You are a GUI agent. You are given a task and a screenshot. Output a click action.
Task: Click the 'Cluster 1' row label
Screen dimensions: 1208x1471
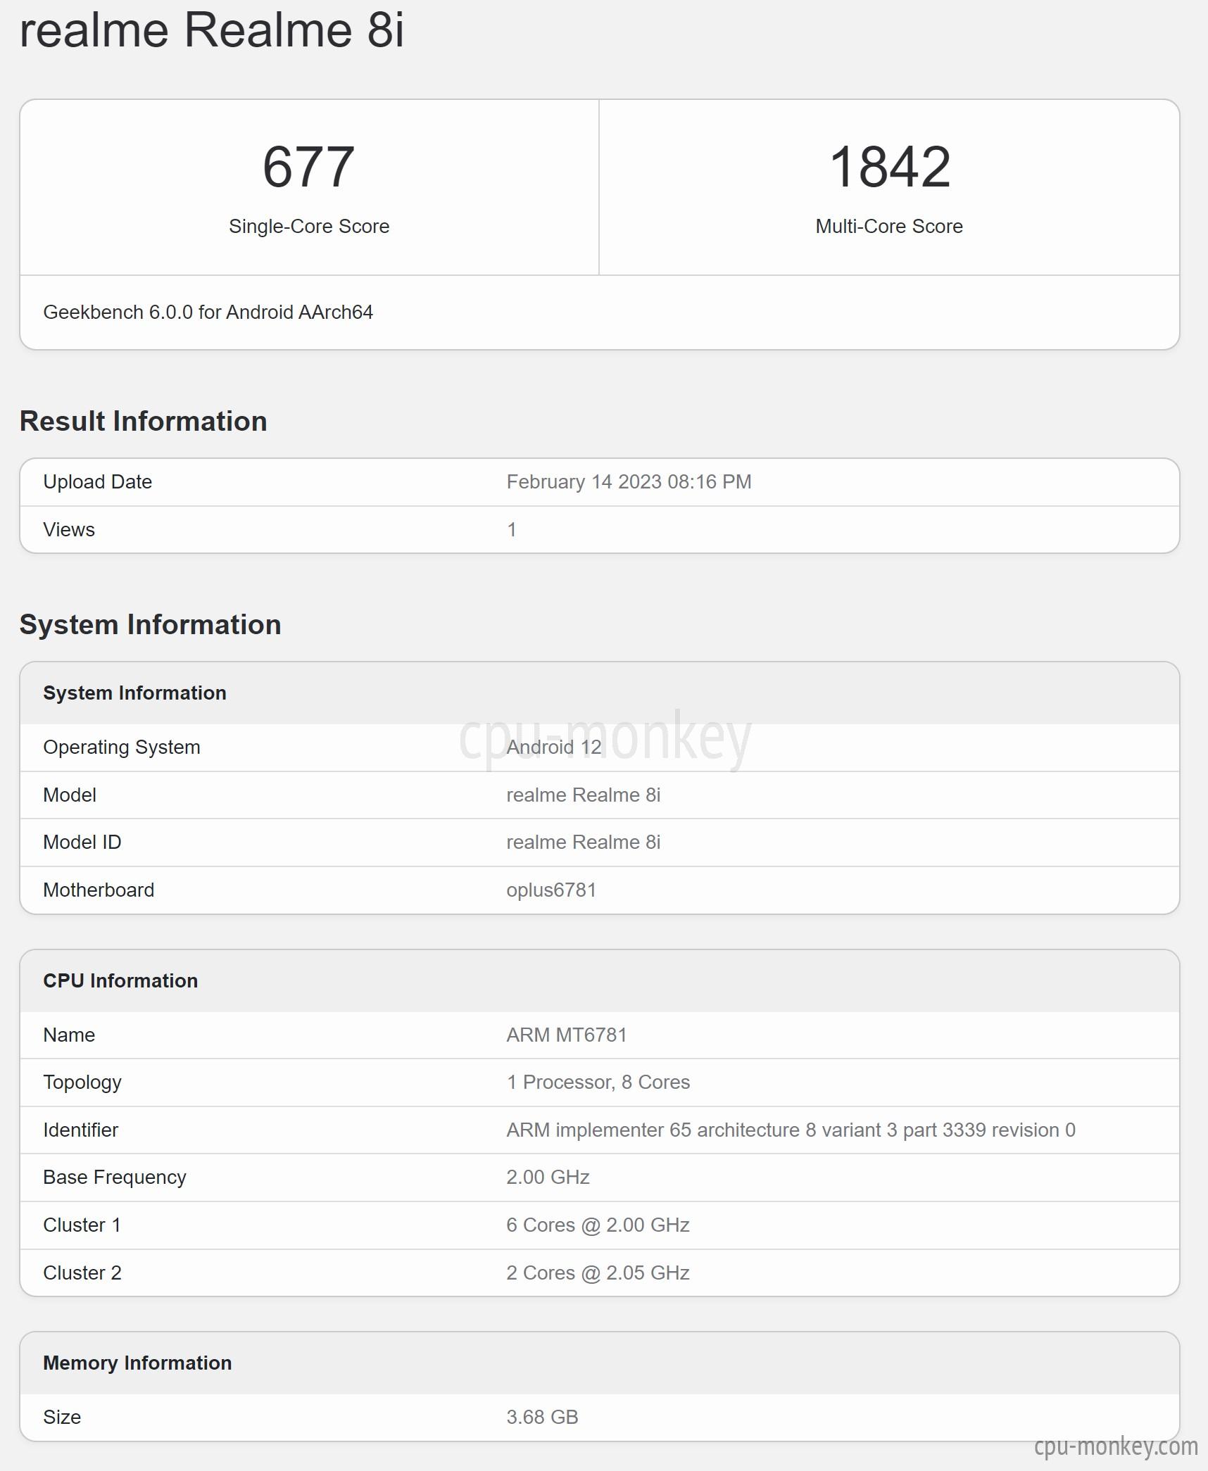[x=82, y=1225]
